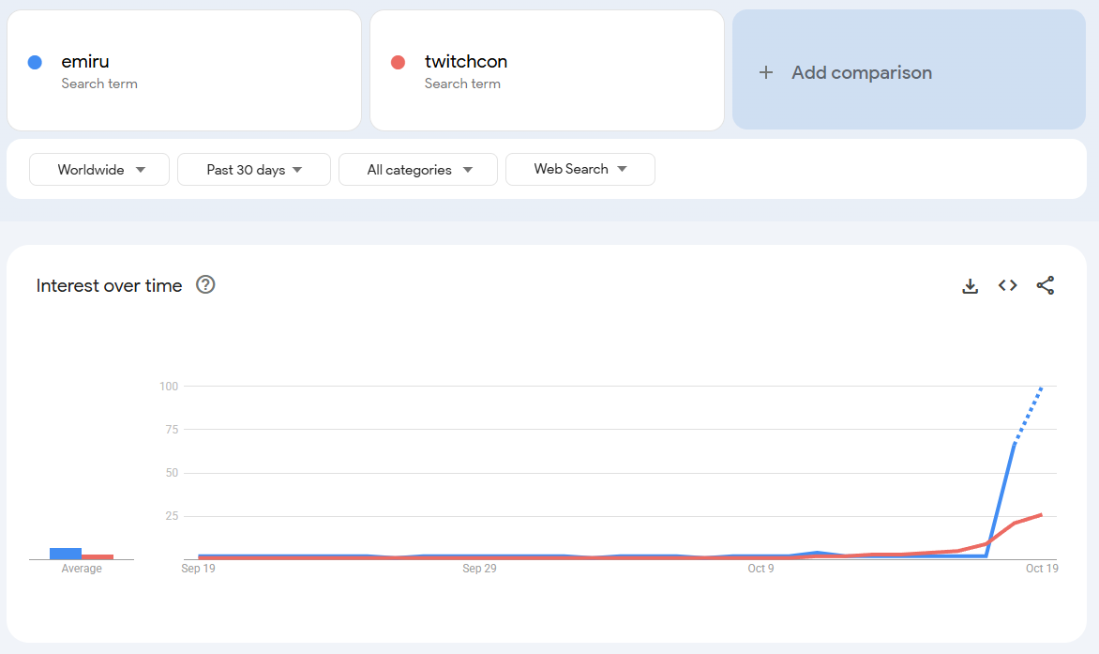Image resolution: width=1099 pixels, height=654 pixels.
Task: Click the blue emiru average bar
Action: 66,554
